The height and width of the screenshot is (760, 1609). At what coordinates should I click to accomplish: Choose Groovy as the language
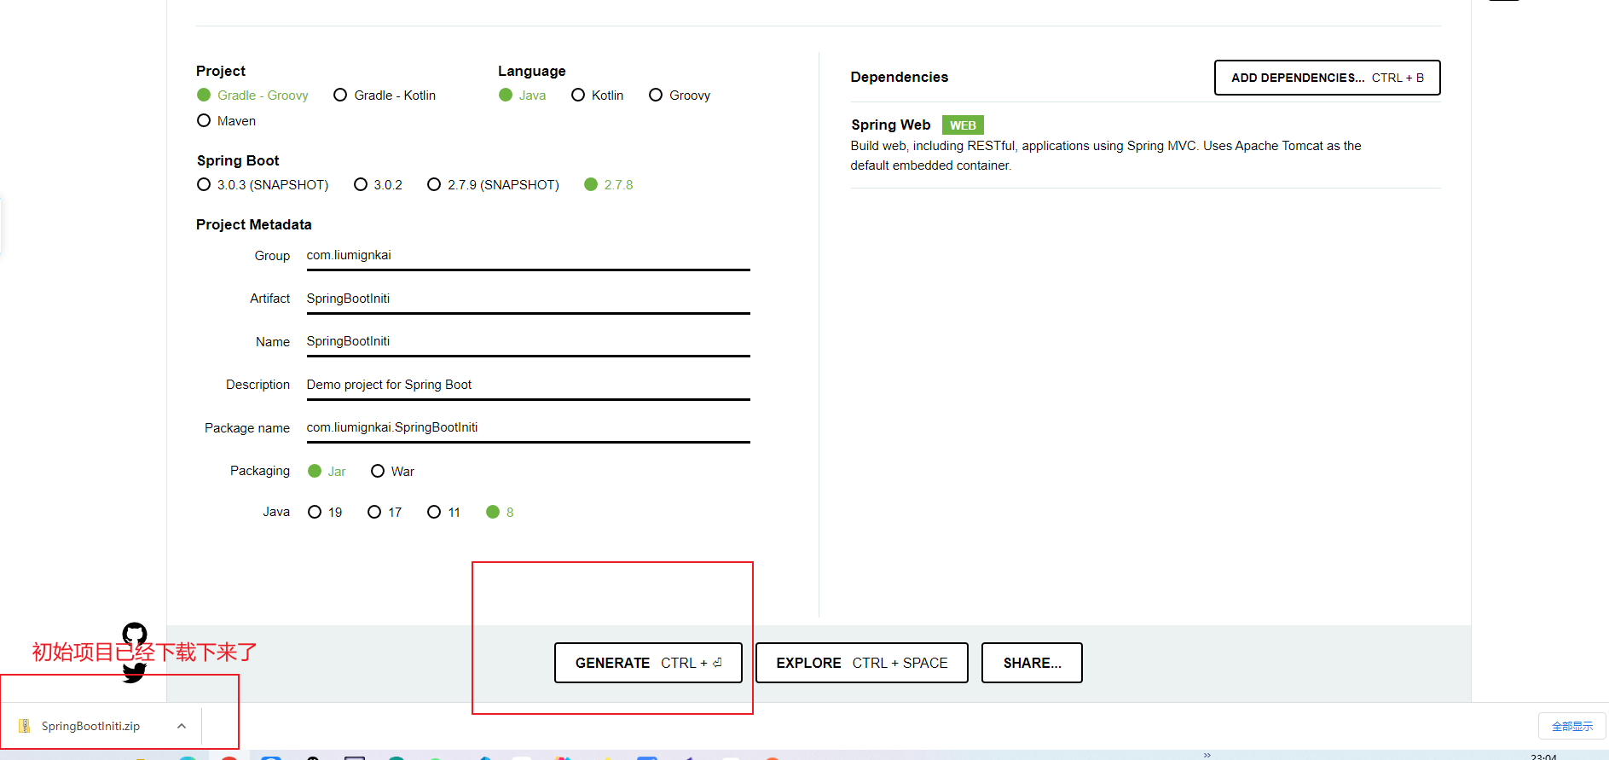click(656, 96)
